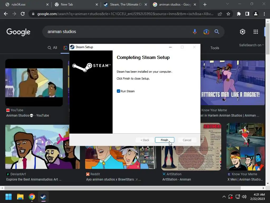Open the volume tray icon
The height and width of the screenshot is (203, 270).
[244, 197]
